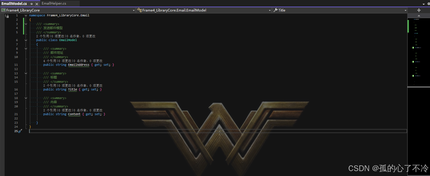The width and height of the screenshot is (430, 176).
Task: Click the comment text '内容' on line 19
Action: pyautogui.click(x=54, y=102)
